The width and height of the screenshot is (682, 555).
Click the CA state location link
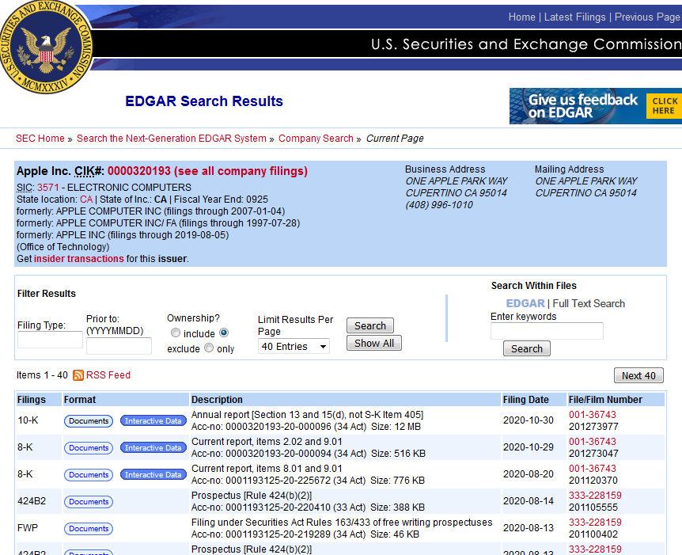pyautogui.click(x=86, y=200)
